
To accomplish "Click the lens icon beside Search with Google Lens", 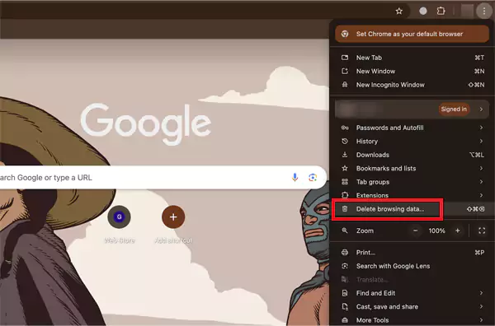I will (345, 266).
